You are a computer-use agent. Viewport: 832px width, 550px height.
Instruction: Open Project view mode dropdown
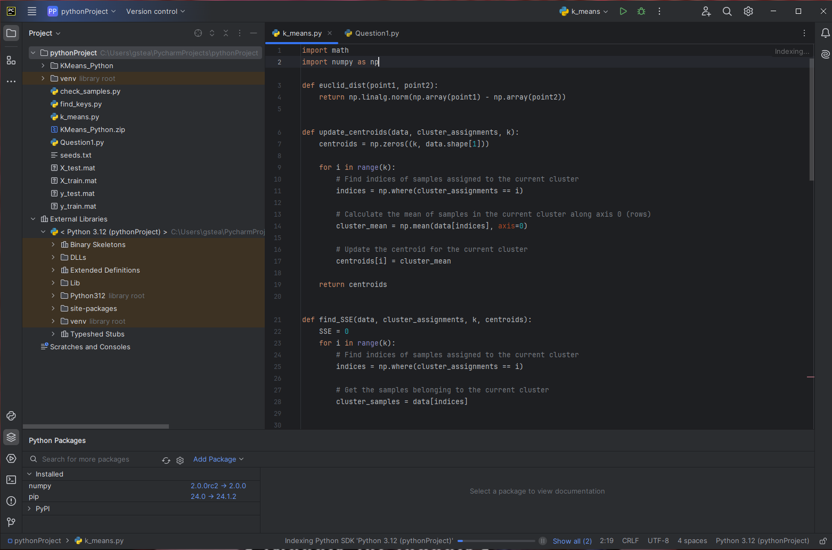point(45,33)
